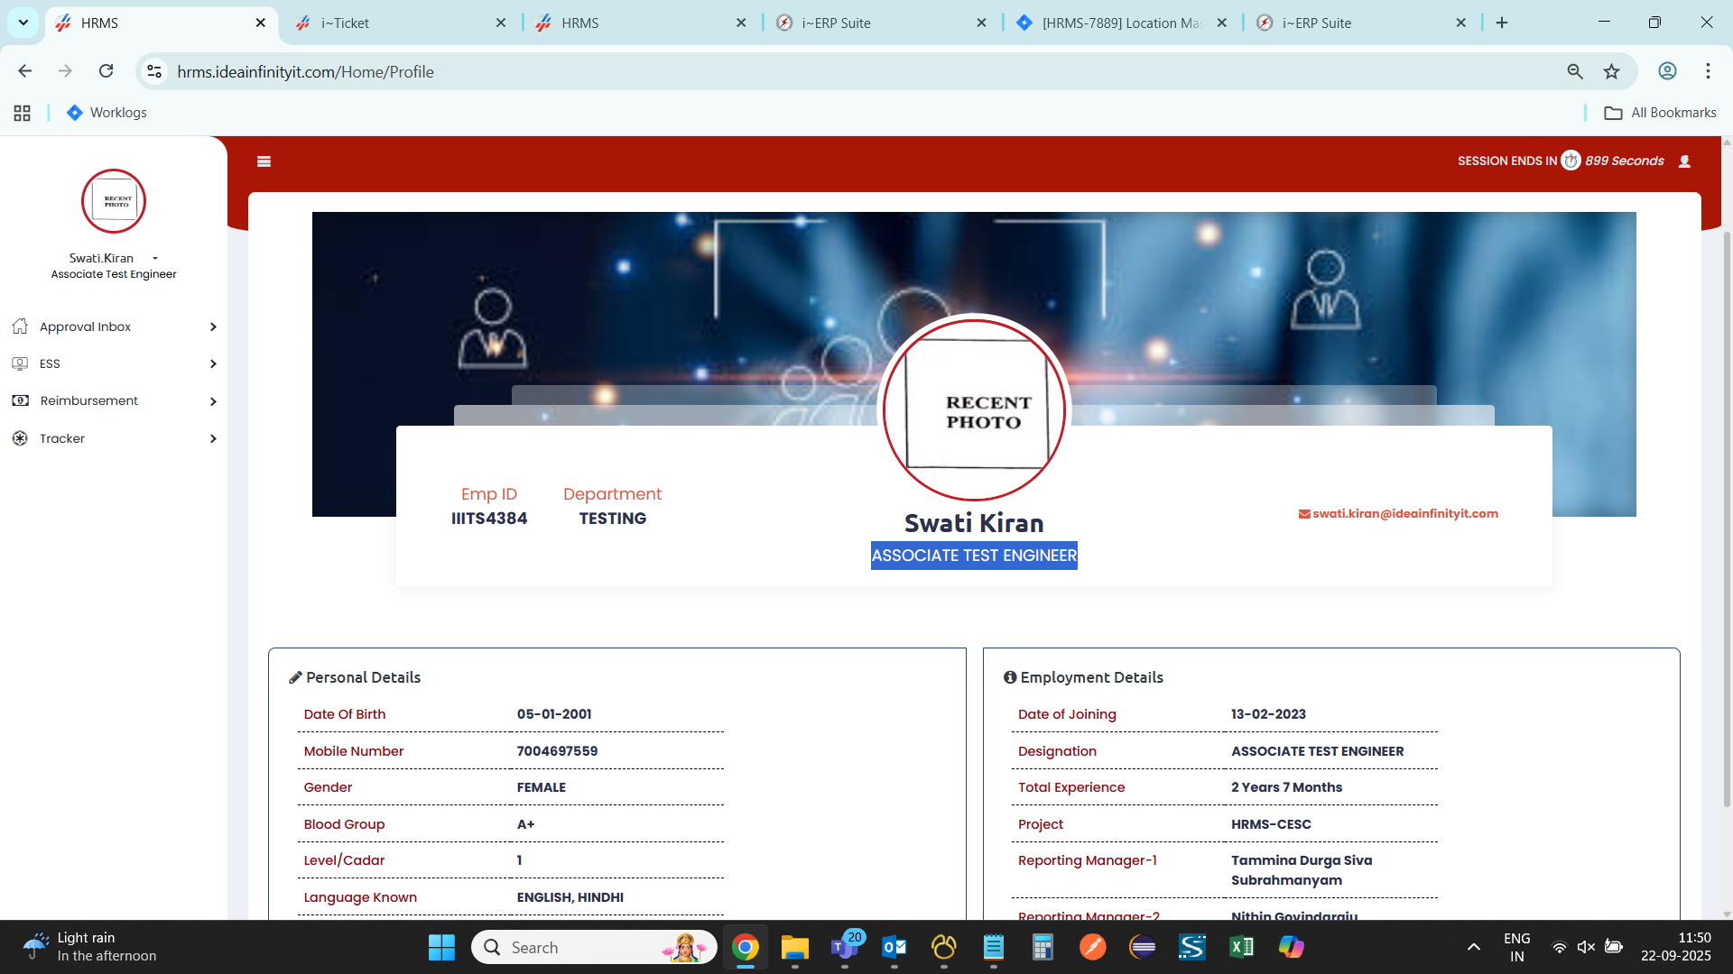Click the swati.kiran@ideainfinityit.com email link
1733x974 pixels.
pos(1404,513)
